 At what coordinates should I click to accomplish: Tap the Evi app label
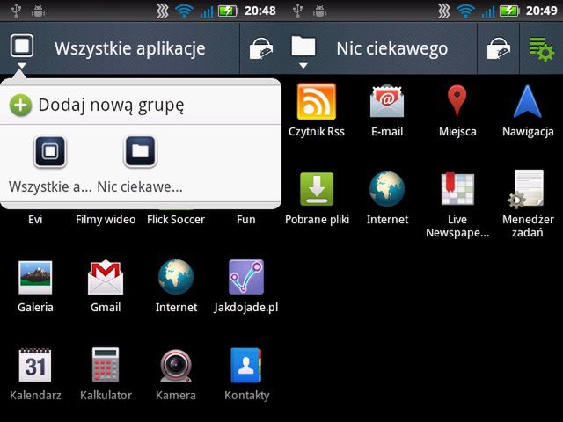coord(35,219)
